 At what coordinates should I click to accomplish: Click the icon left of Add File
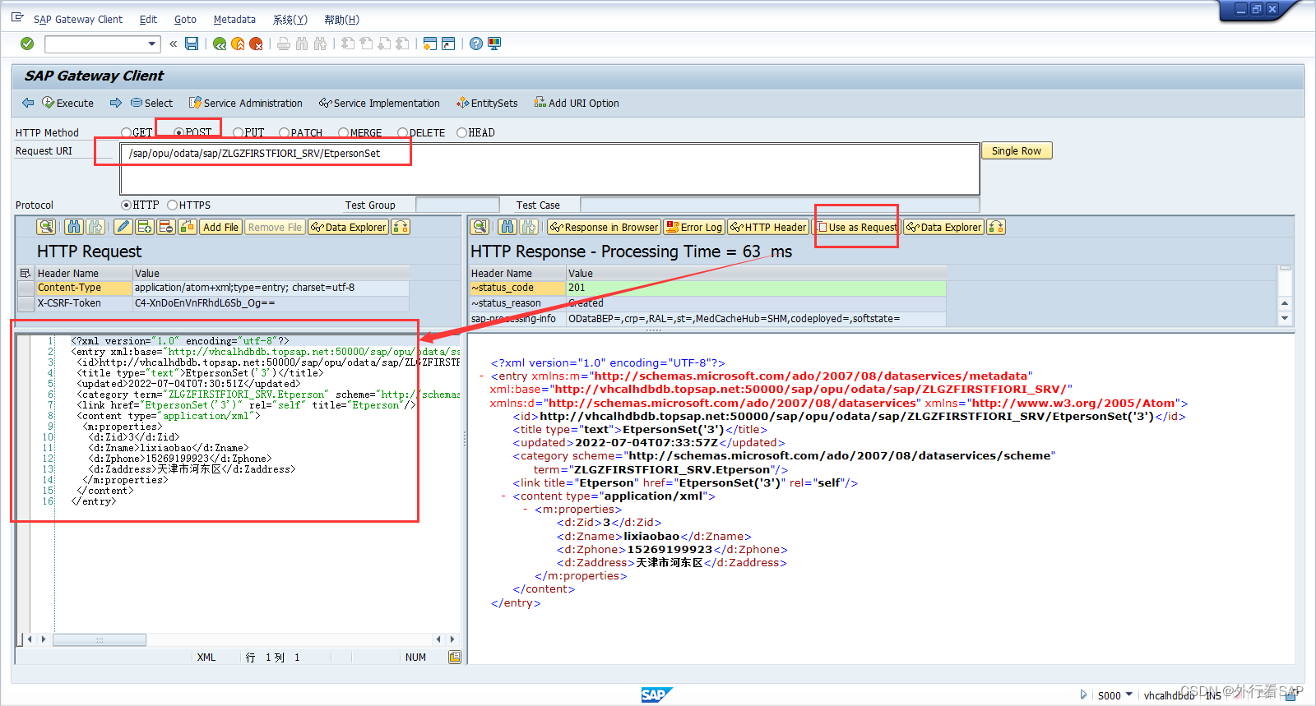pos(188,227)
